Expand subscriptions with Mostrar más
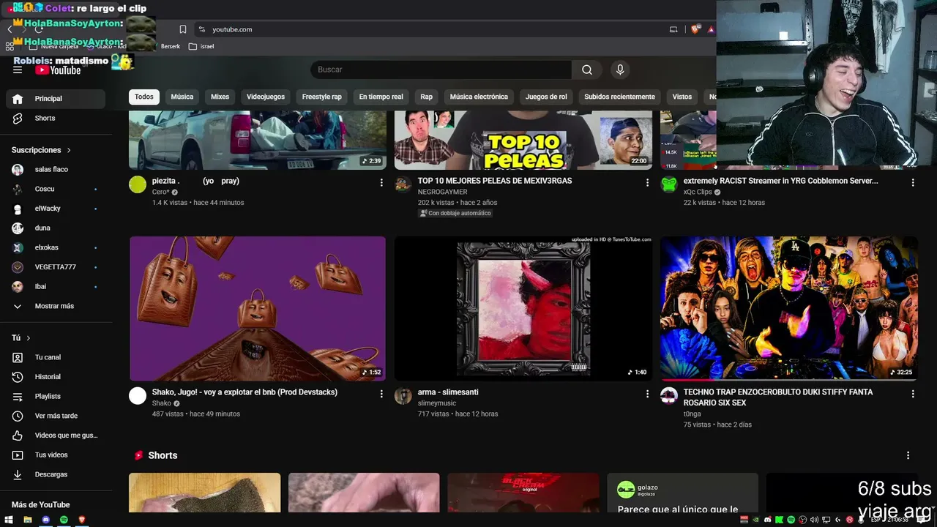The image size is (937, 527). 56,306
